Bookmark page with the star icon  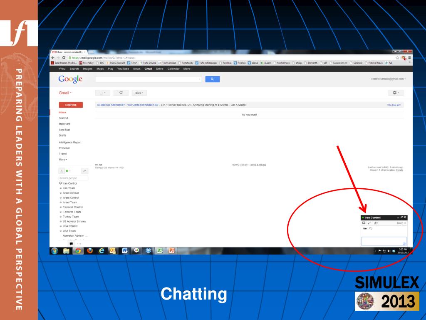397,57
